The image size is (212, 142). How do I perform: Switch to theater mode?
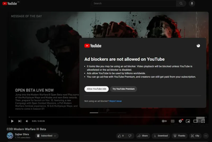click(195, 121)
